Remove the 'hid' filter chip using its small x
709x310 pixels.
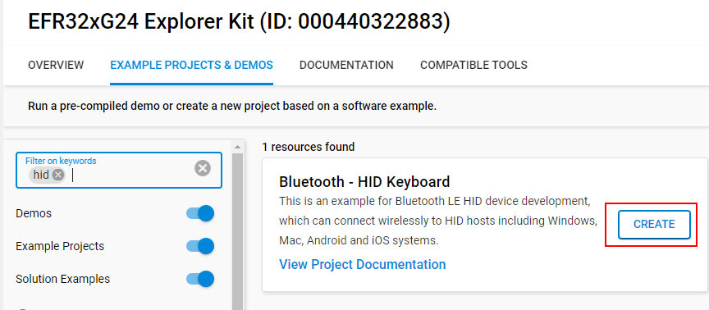58,175
